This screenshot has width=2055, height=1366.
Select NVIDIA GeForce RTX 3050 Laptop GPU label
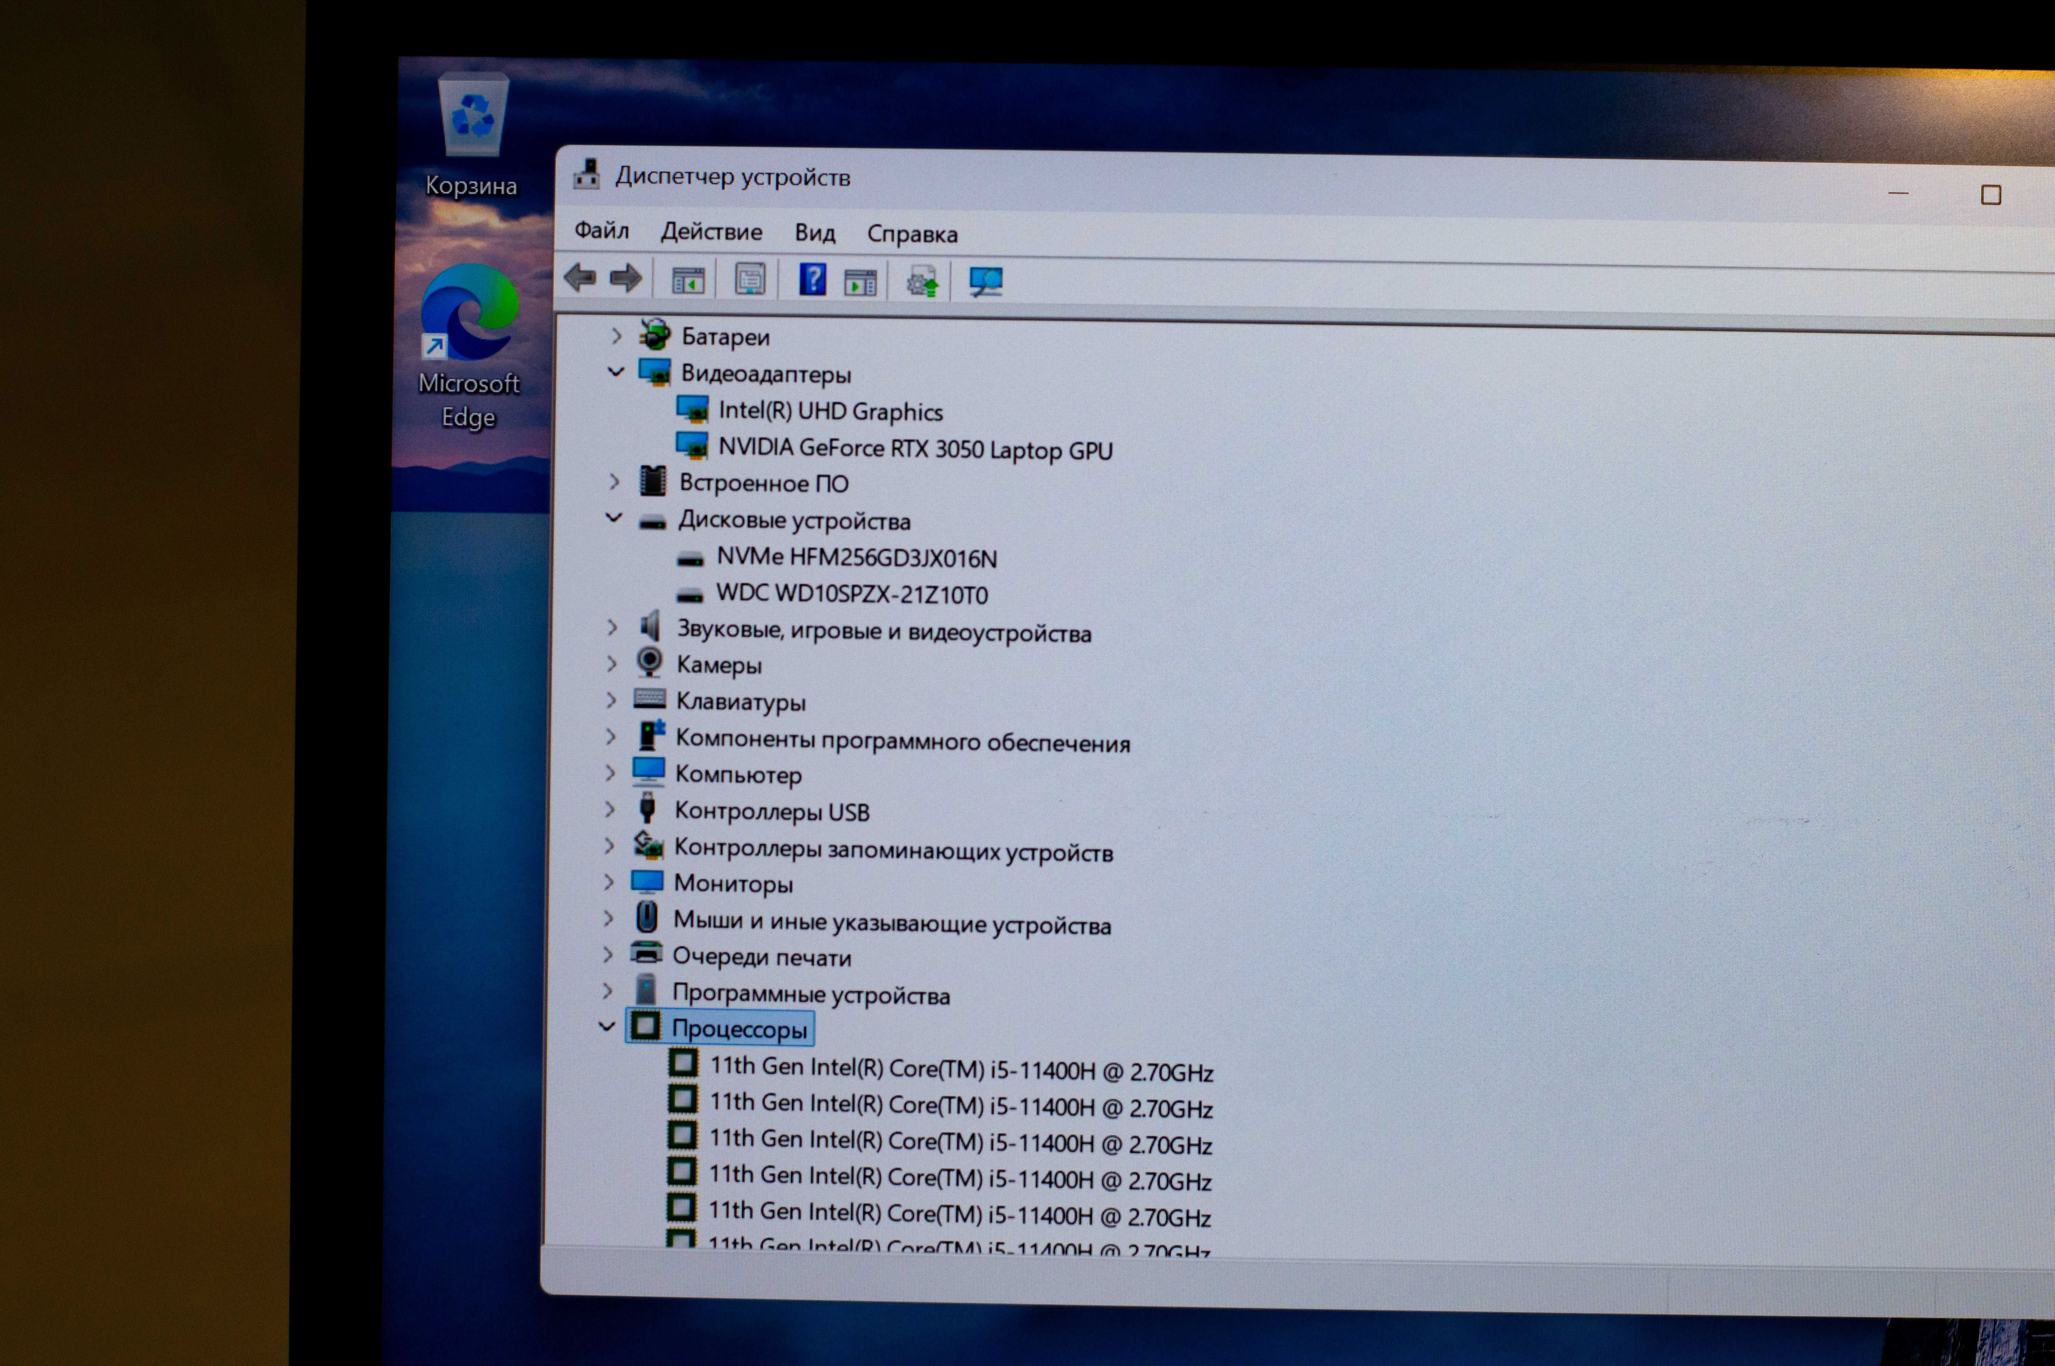point(915,449)
